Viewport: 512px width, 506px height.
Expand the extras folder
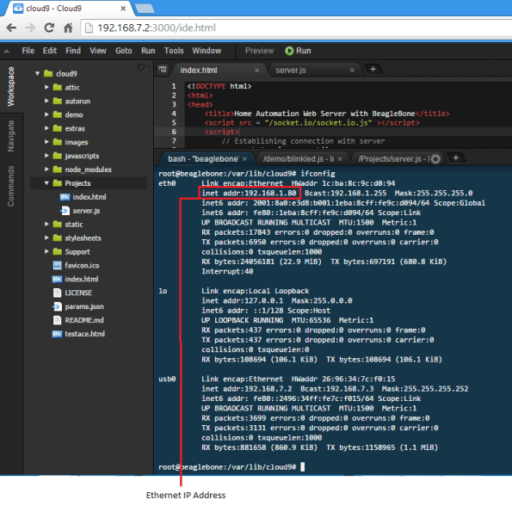tap(46, 128)
